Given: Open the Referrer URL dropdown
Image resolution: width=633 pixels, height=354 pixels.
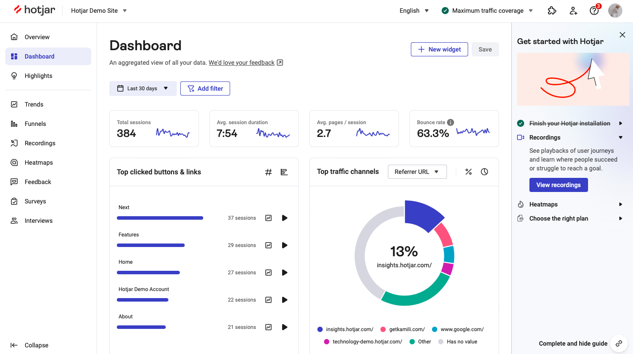Looking at the screenshot, I should coord(417,172).
